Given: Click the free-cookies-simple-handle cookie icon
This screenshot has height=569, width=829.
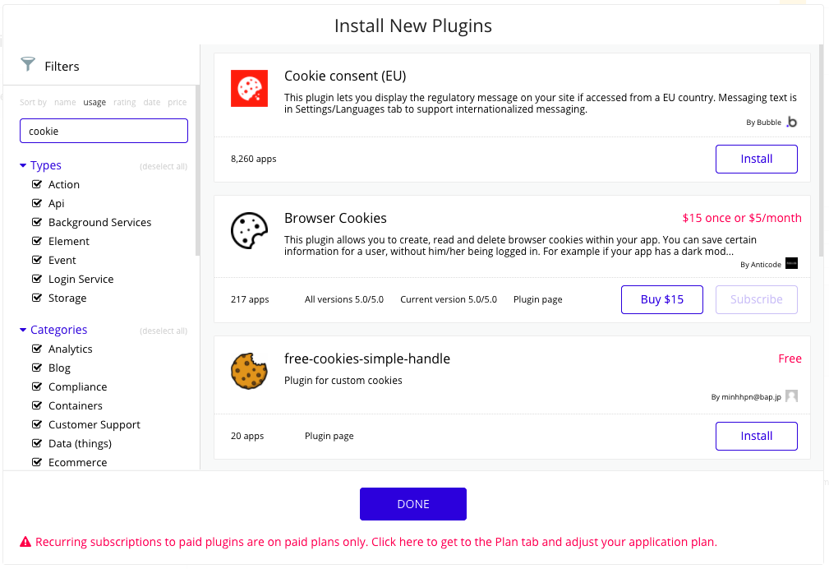Looking at the screenshot, I should point(249,371).
